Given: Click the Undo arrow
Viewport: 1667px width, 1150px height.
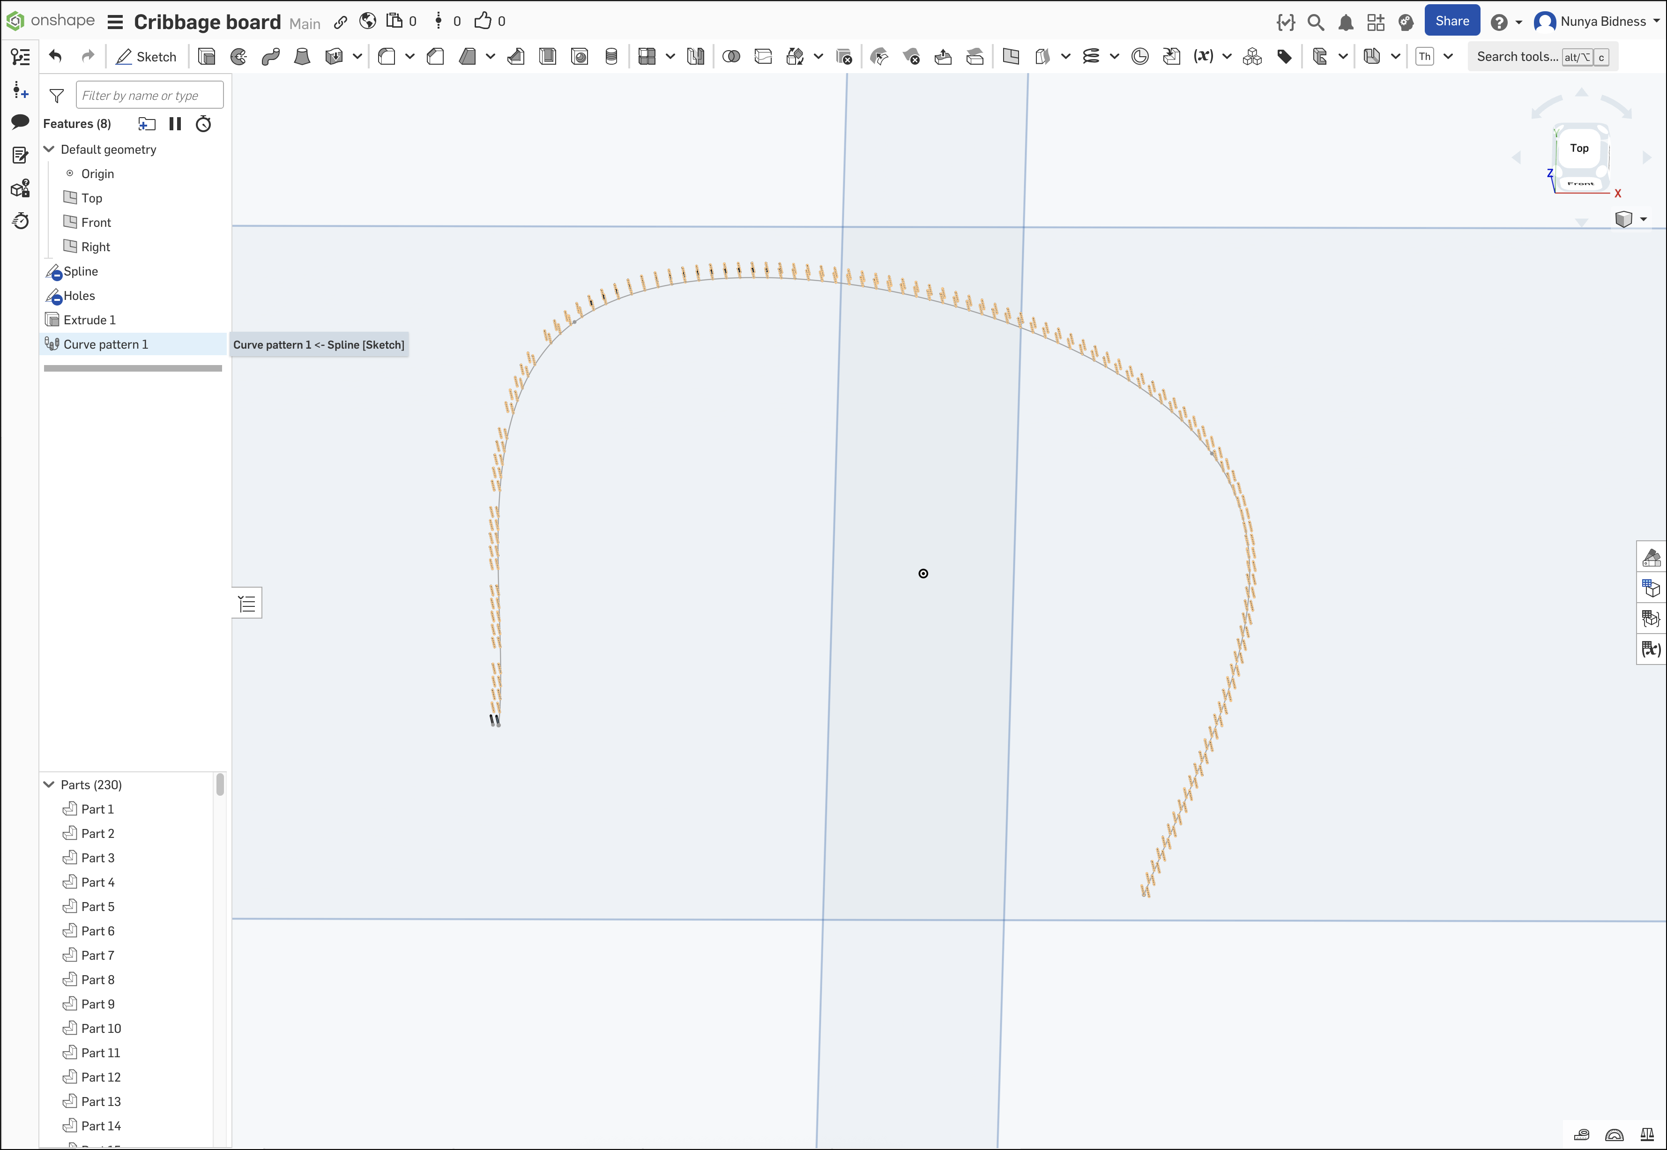Looking at the screenshot, I should pyautogui.click(x=55, y=56).
